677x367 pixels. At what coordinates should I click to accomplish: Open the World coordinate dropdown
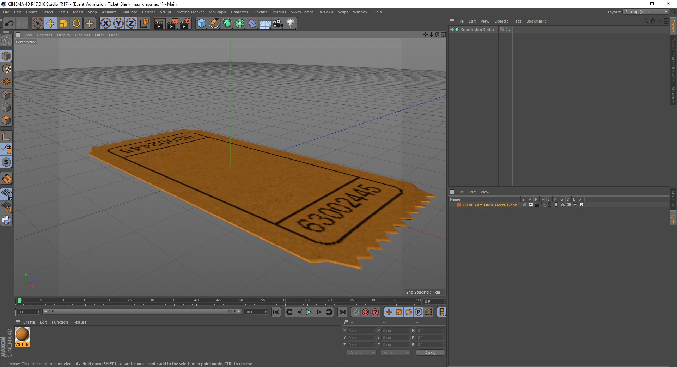tap(361, 353)
